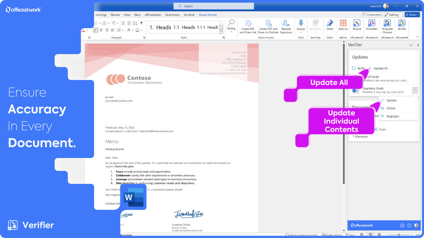Open the Comments pane

(372, 15)
